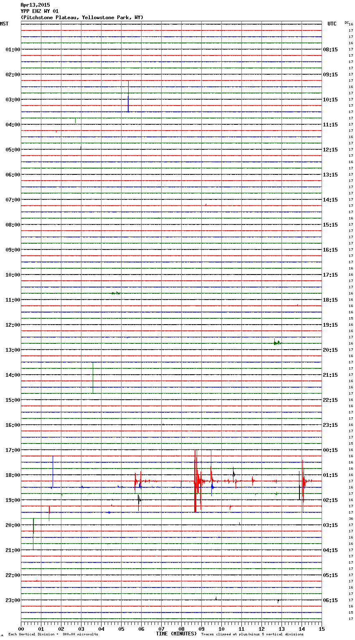
Task: Click minute tick 05 on bottom axis
Action: [x=121, y=629]
